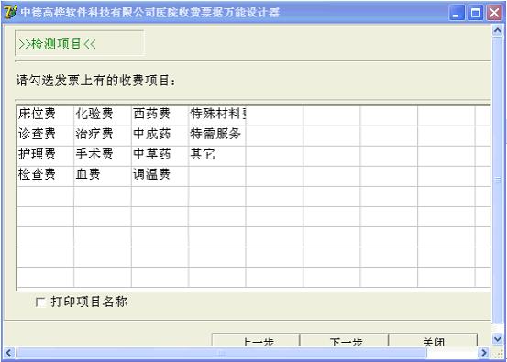
Task: Click the application icon in title bar
Action: [x=11, y=13]
